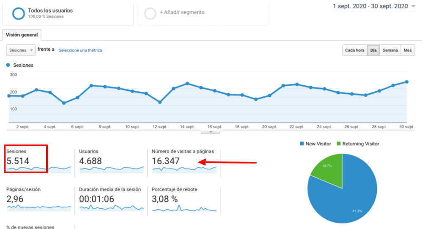Open the Visión general tab
This screenshot has height=229, width=422.
click(22, 35)
